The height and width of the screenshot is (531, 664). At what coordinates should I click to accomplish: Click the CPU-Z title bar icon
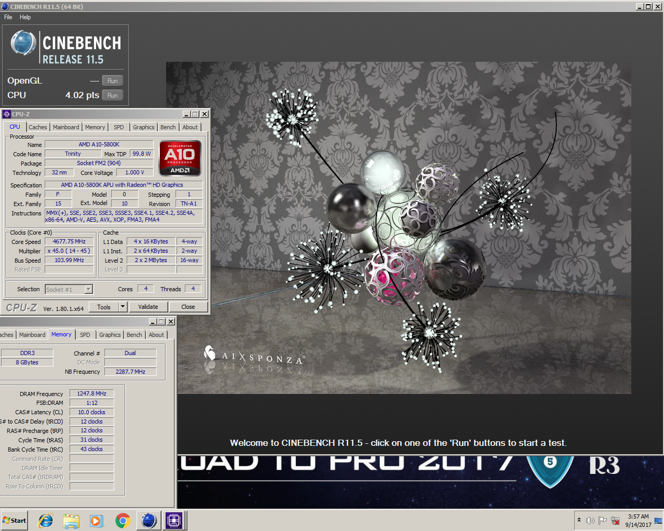point(6,114)
